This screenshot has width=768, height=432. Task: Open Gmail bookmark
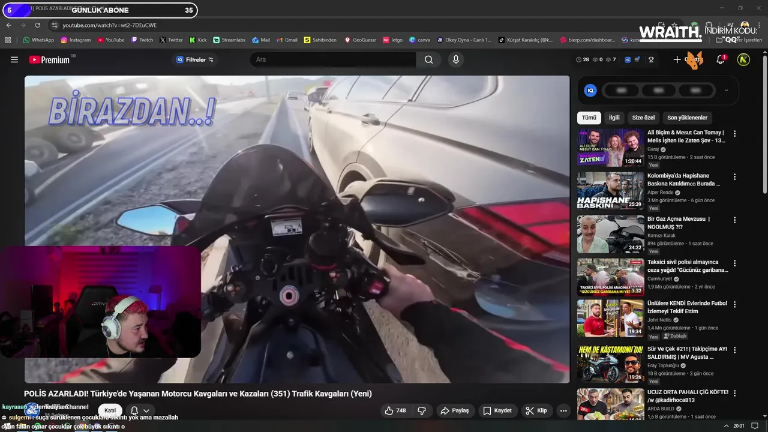[x=286, y=40]
